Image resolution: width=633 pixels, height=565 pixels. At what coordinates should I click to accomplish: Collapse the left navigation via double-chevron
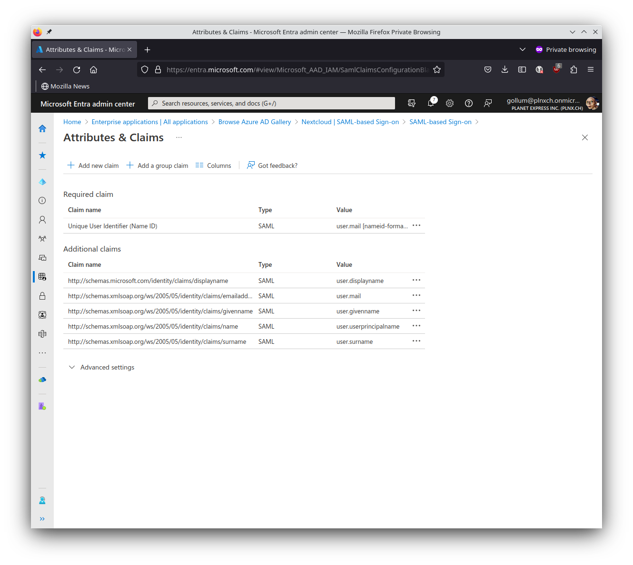42,518
